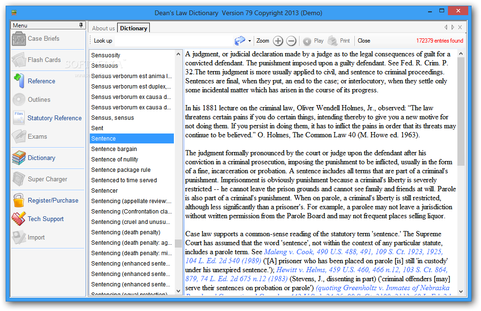Image resolution: width=481 pixels, height=311 pixels.
Task: Close the active tab with the X
Action: click(460, 27)
